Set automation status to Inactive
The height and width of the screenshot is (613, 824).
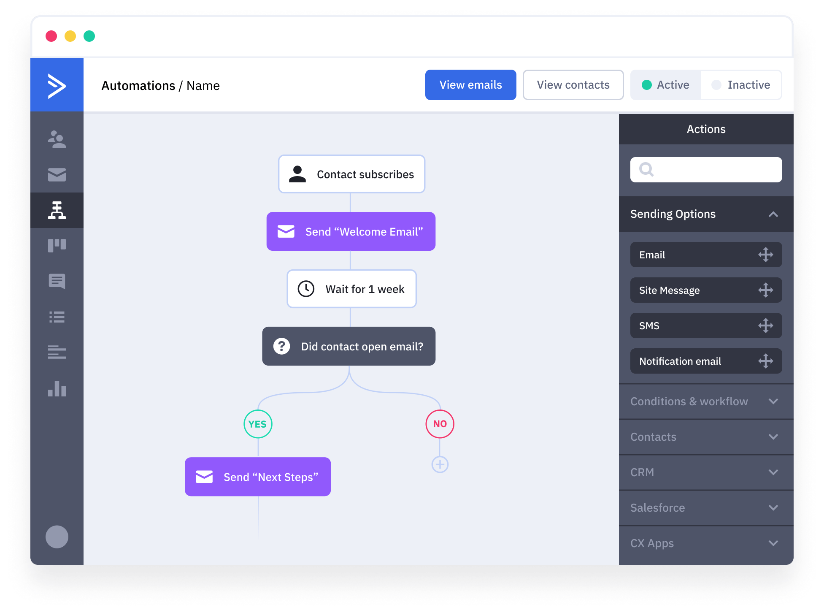click(741, 85)
